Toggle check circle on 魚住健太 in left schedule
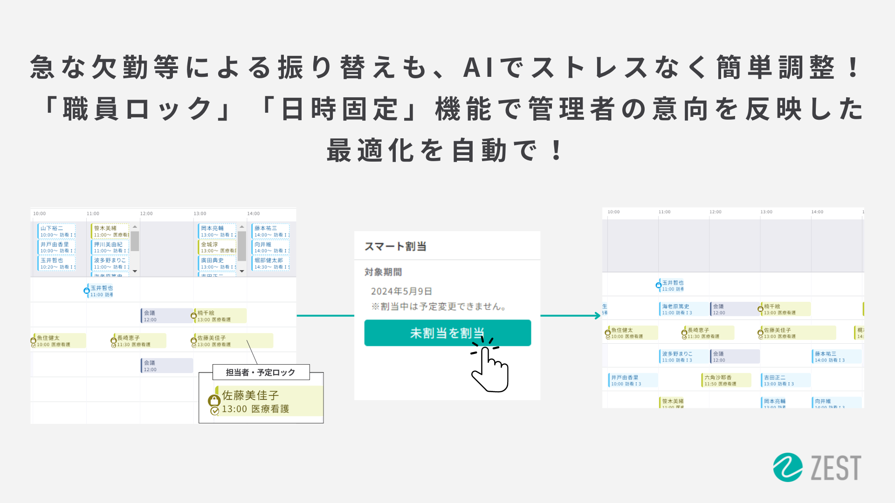 [34, 345]
